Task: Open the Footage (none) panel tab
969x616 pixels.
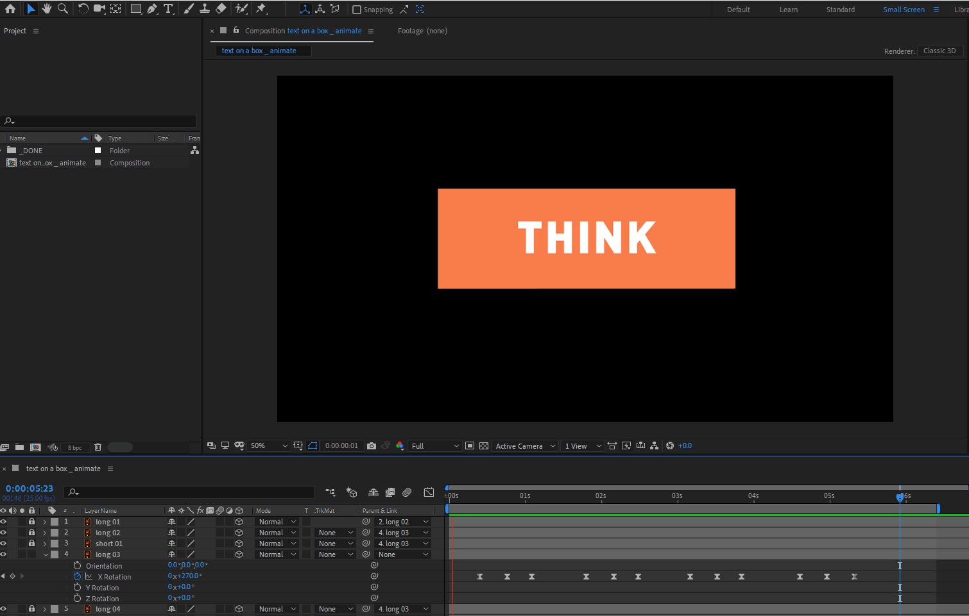Action: (422, 31)
